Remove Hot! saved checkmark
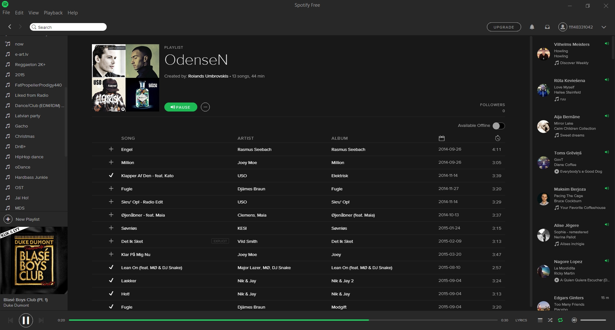Screen dimensions: 615x330 pos(111,293)
